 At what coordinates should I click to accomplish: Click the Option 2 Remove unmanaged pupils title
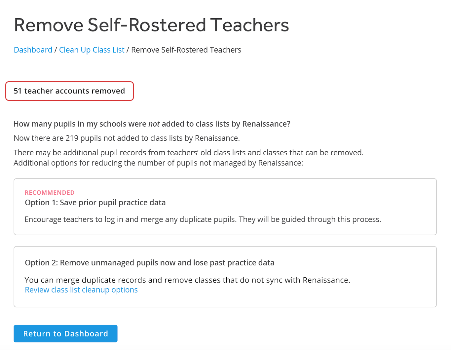150,263
